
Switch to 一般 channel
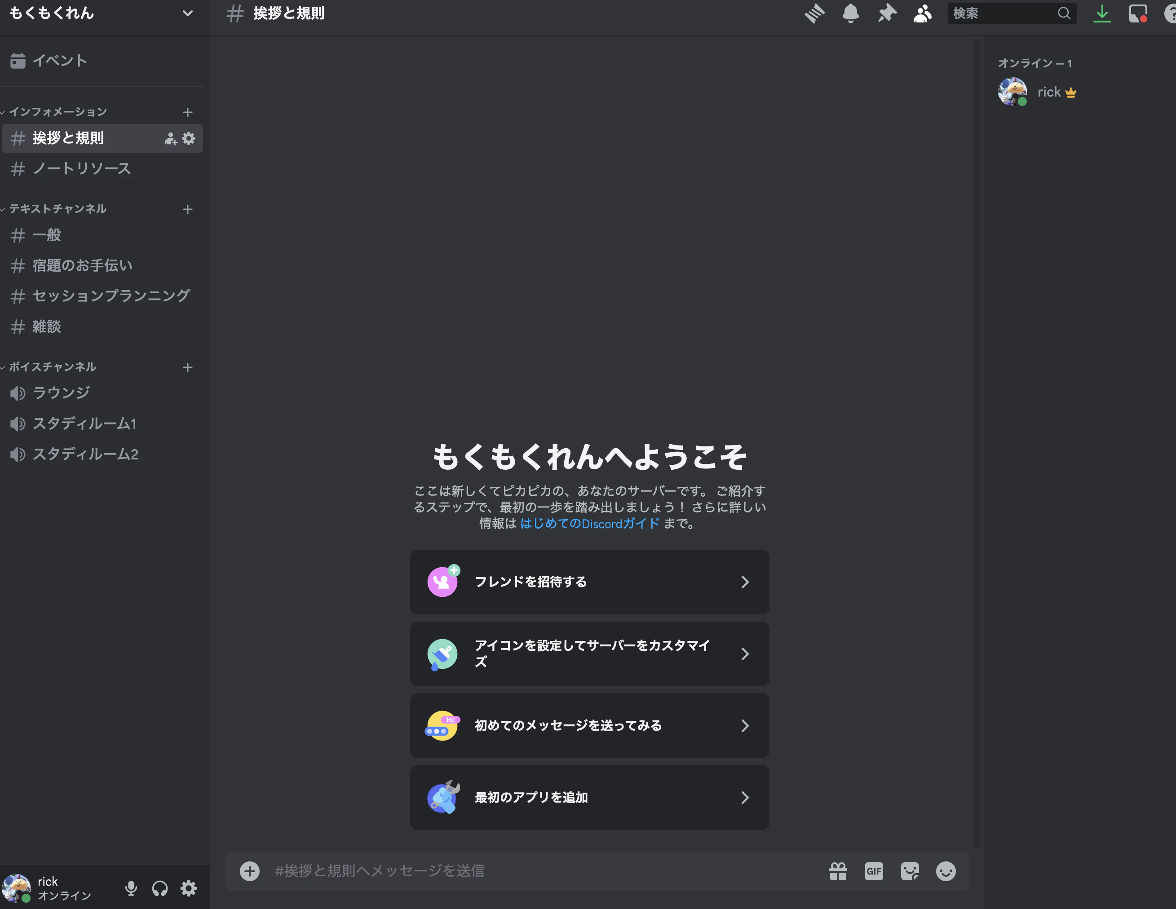point(102,235)
